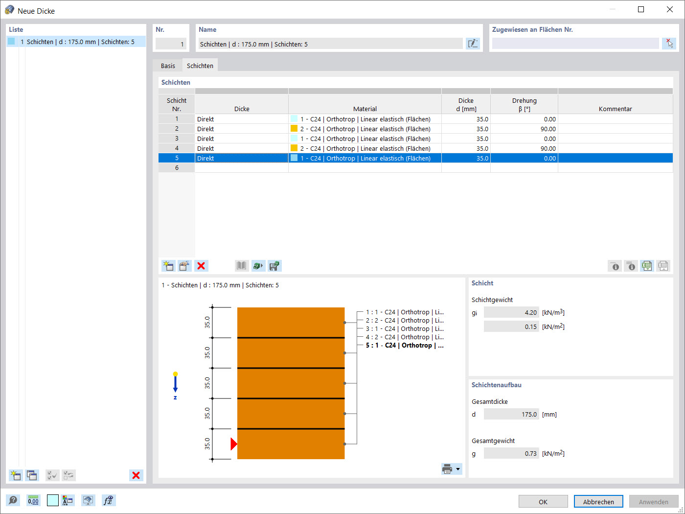This screenshot has height=514, width=685.
Task: Delete the list item with the red X under Liste
Action: pos(136,475)
